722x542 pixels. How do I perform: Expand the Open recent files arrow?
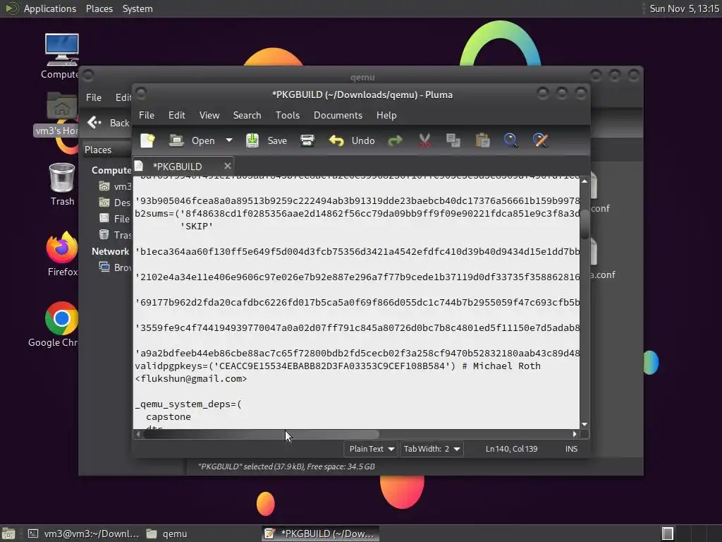coord(229,140)
